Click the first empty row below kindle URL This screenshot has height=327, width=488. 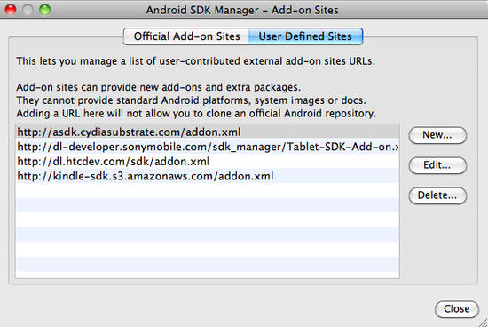pos(208,190)
